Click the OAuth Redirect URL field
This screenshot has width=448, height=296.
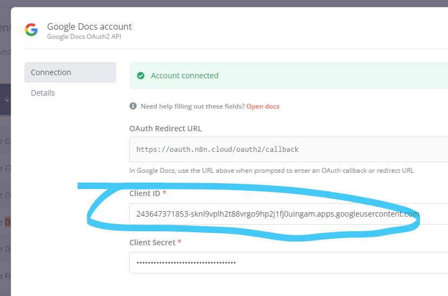[x=288, y=150]
